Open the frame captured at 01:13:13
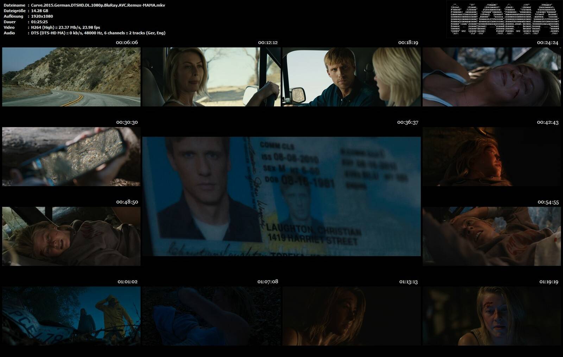 click(x=352, y=316)
